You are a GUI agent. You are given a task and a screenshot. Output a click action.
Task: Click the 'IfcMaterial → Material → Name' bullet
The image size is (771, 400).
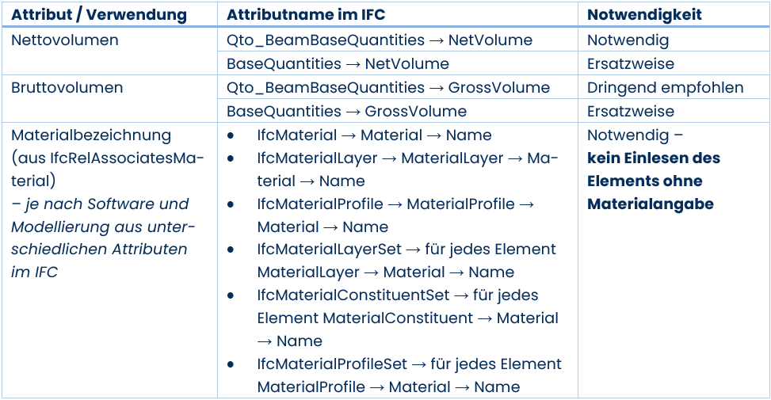click(374, 135)
